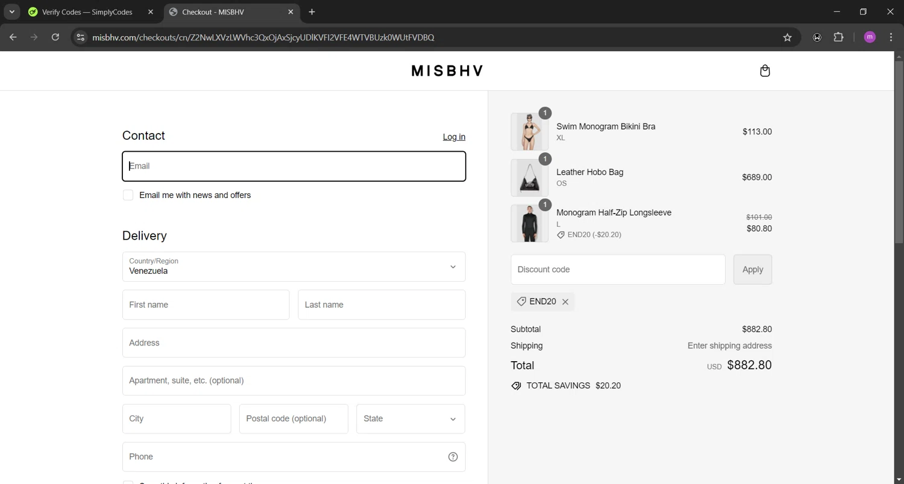904x484 pixels.
Task: Switch to Checkout MISBHV tab
Action: click(x=232, y=12)
